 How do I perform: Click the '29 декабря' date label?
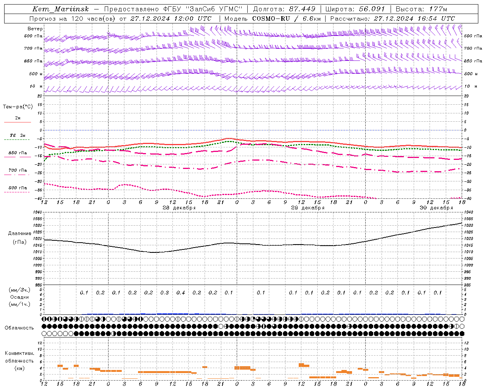pyautogui.click(x=308, y=208)
